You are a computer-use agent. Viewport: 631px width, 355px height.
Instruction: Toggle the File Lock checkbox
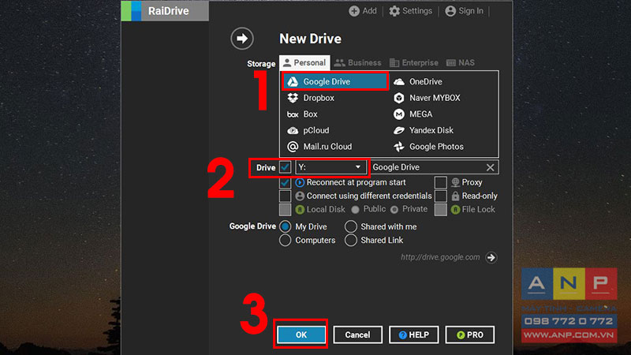(441, 209)
